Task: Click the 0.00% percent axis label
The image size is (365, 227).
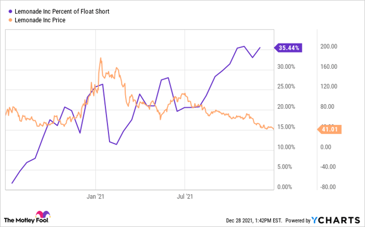Action: (288, 187)
